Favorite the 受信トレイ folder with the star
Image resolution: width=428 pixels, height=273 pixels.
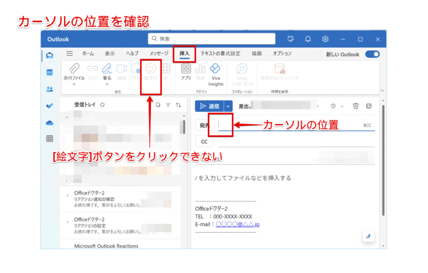click(102, 105)
